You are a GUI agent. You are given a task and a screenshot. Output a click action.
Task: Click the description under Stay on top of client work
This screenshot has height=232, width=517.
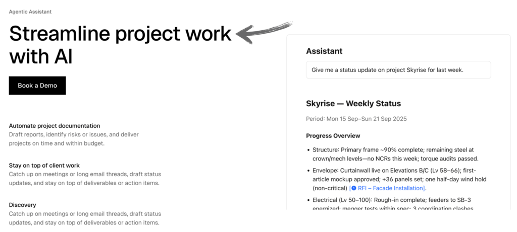click(x=84, y=179)
